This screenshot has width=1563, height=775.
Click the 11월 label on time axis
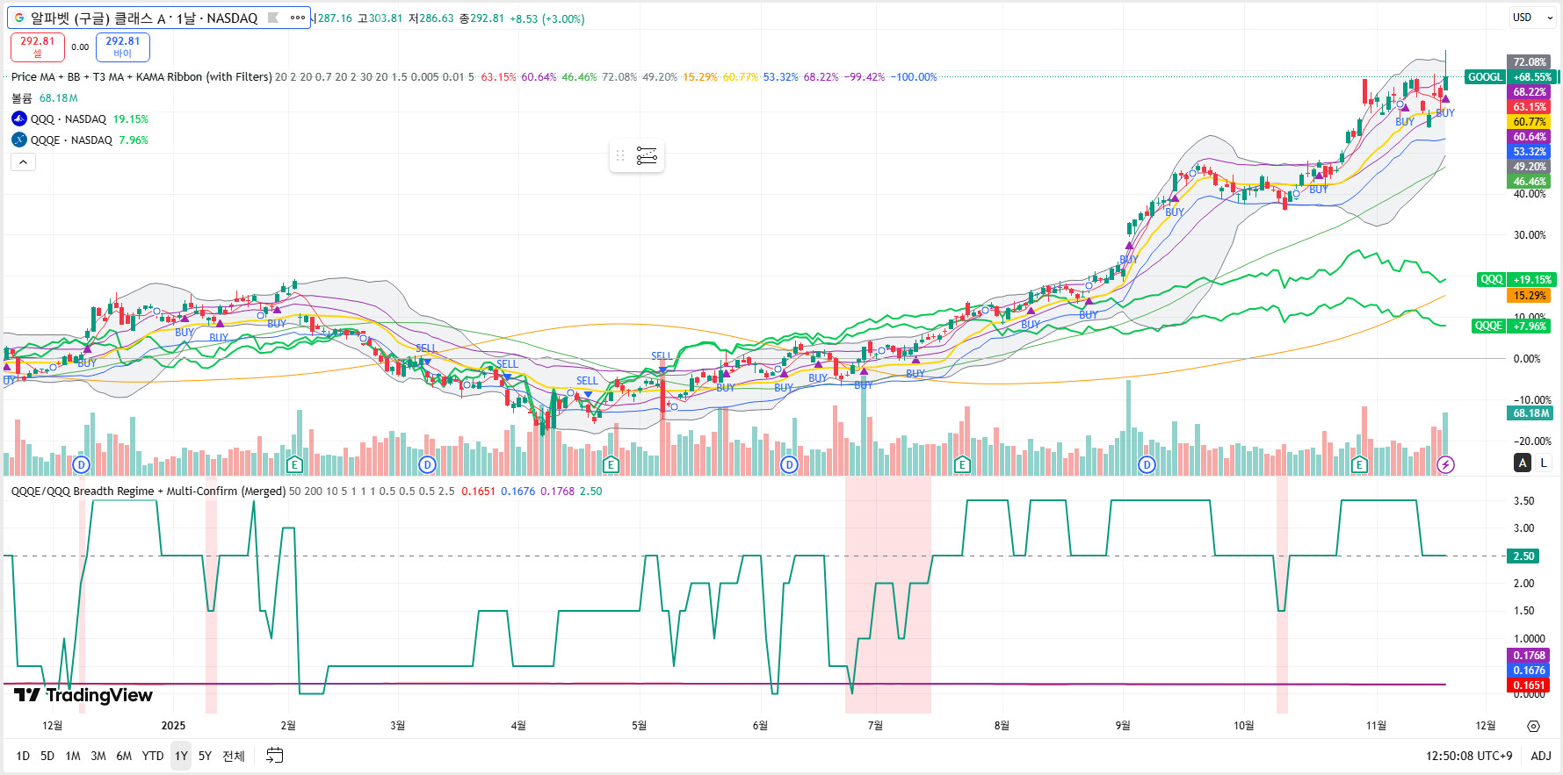click(1376, 725)
